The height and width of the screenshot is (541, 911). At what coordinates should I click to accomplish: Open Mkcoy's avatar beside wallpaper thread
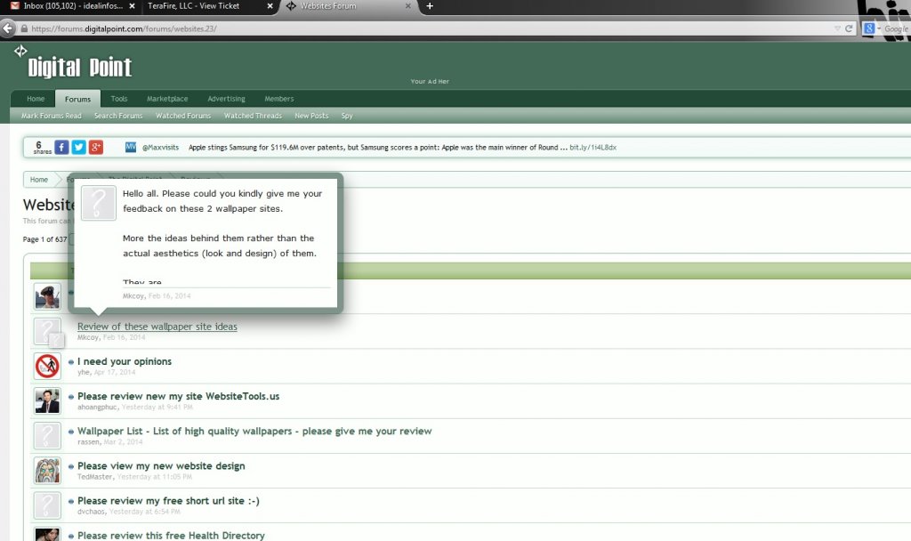pos(47,331)
